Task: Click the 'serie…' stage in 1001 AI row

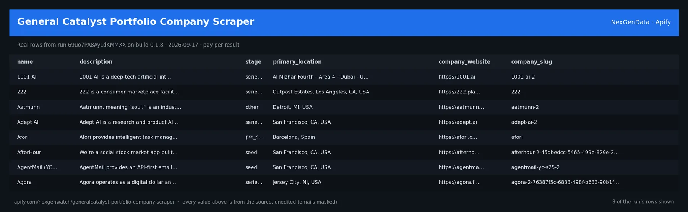Action: [254, 77]
